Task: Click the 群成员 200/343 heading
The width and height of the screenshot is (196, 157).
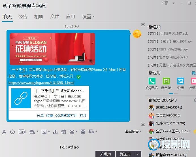Action: click(x=163, y=100)
